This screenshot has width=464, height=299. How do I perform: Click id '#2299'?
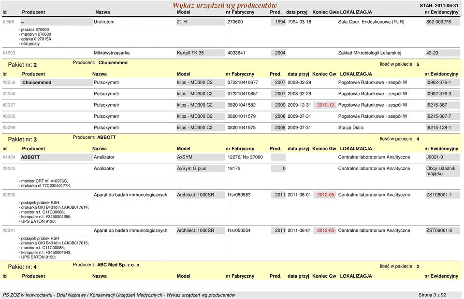tap(9, 128)
